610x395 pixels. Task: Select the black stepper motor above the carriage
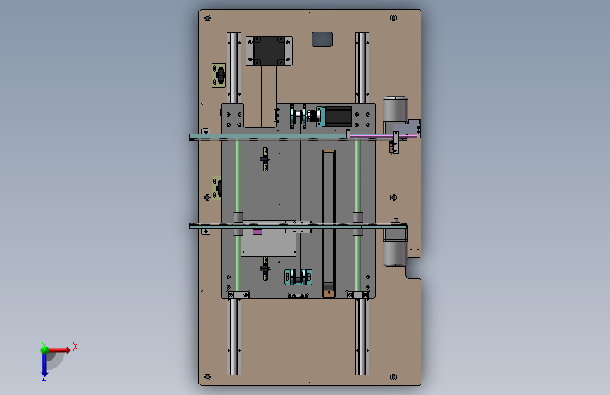(269, 51)
